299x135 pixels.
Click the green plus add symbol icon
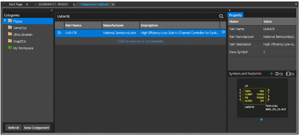271,74
